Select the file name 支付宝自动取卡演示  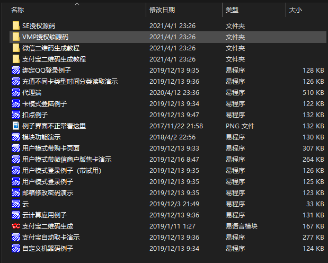click(x=51, y=237)
